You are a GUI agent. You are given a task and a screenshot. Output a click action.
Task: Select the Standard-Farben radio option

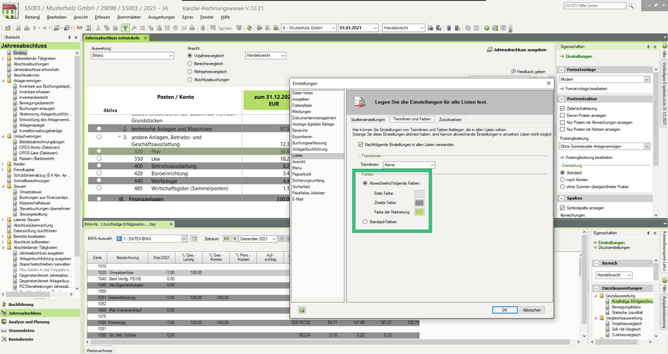pyautogui.click(x=365, y=222)
